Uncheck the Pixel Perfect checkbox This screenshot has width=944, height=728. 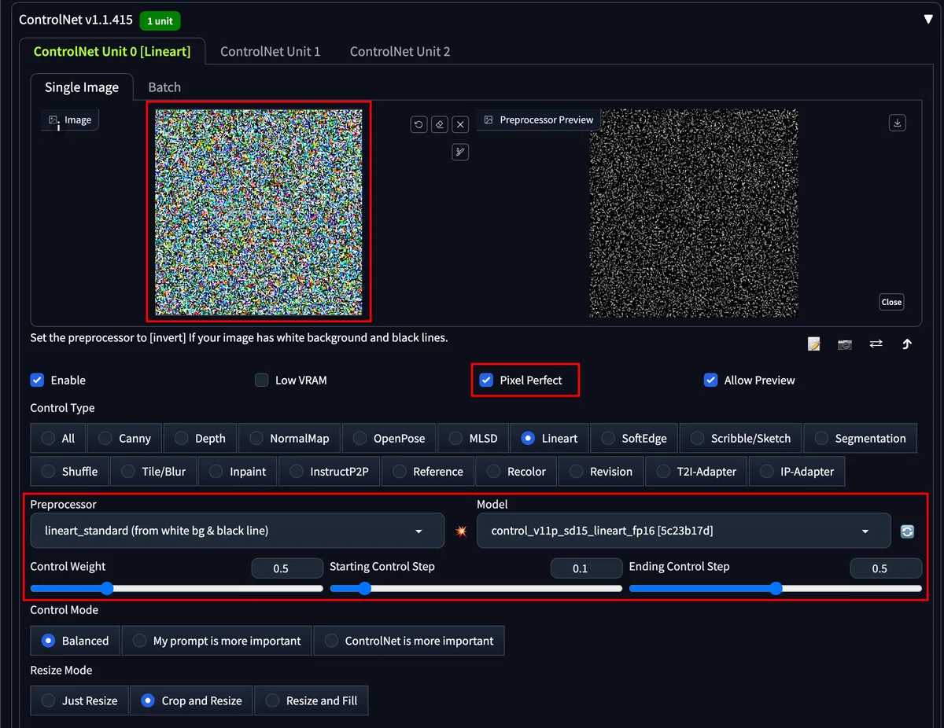pyautogui.click(x=486, y=380)
